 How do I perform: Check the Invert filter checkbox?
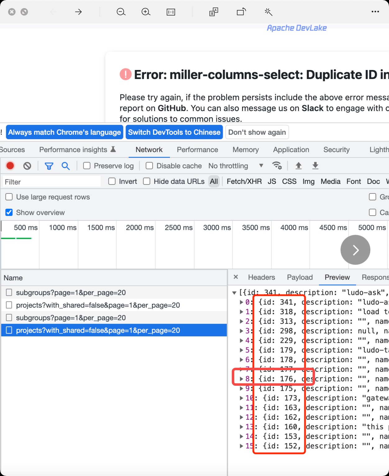112,181
